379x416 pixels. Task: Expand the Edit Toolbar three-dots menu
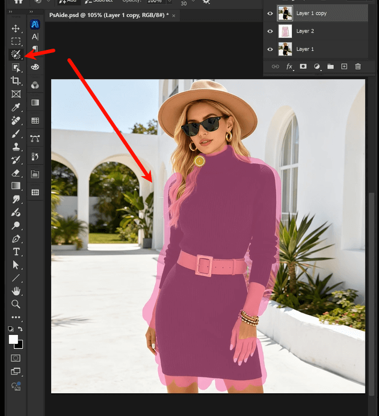16,317
